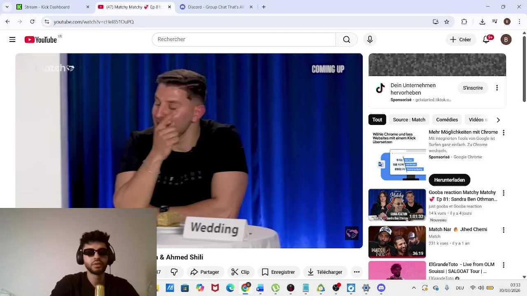Open more actions ellipsis below video

pos(357,272)
